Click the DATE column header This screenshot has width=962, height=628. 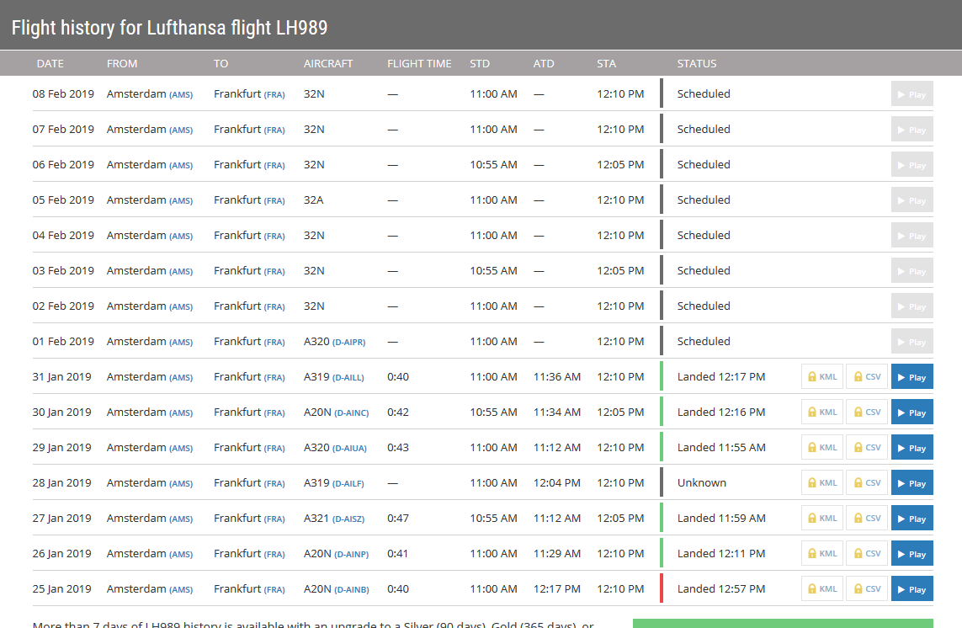(x=50, y=63)
